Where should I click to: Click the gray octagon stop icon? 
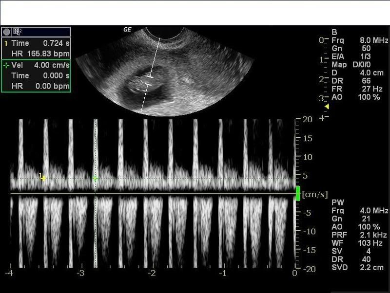(7, 32)
